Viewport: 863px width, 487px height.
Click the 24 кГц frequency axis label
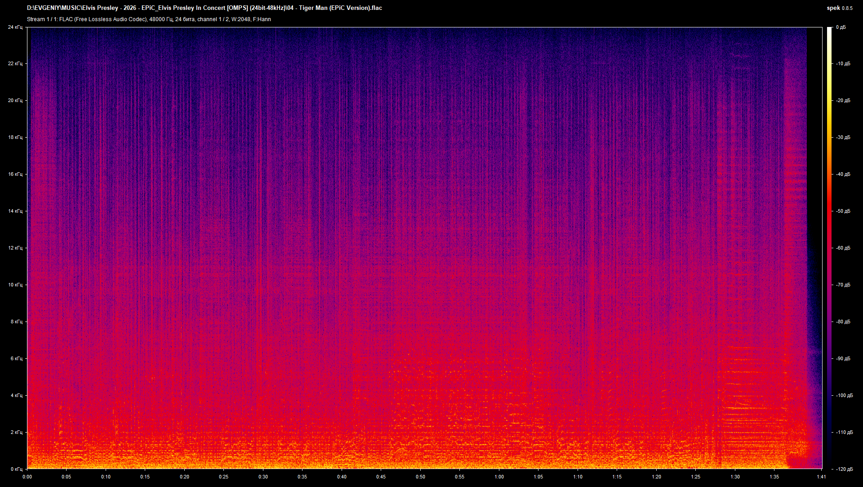[15, 27]
